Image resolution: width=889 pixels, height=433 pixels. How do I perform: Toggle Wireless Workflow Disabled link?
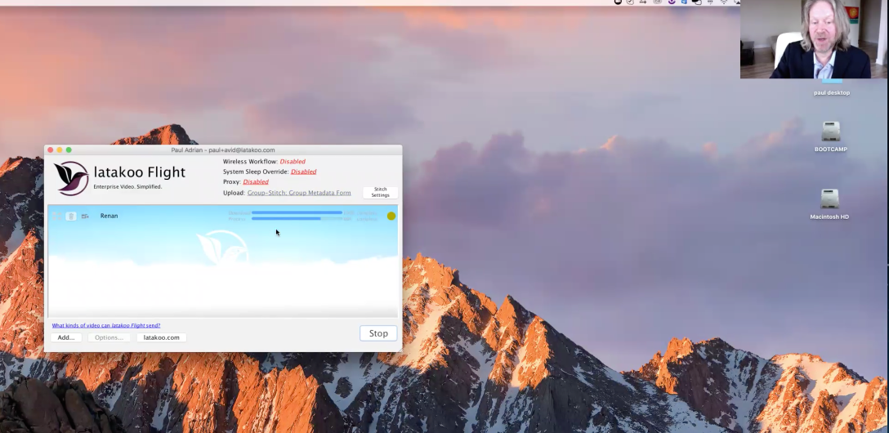[x=293, y=162]
